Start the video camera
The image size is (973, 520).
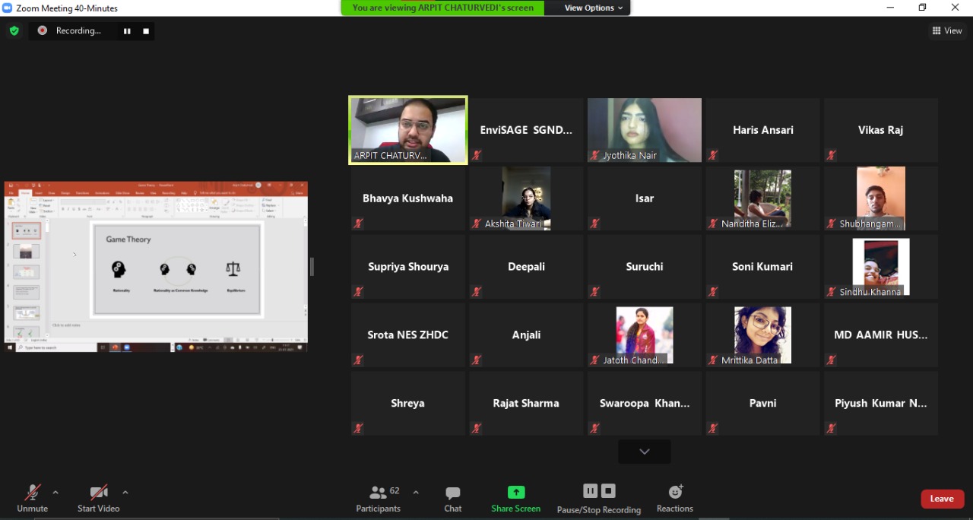[99, 498]
